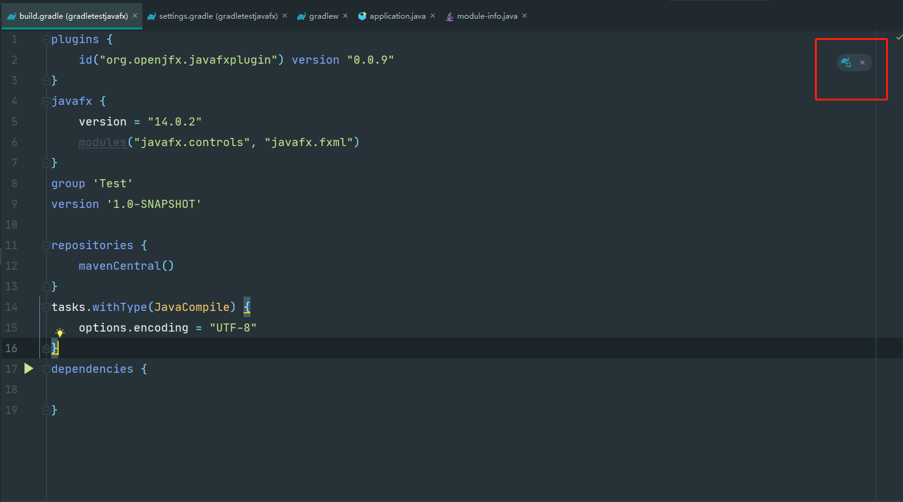This screenshot has height=502, width=903.
Task: Switch to the build.gradle editor tab
Action: (71, 16)
